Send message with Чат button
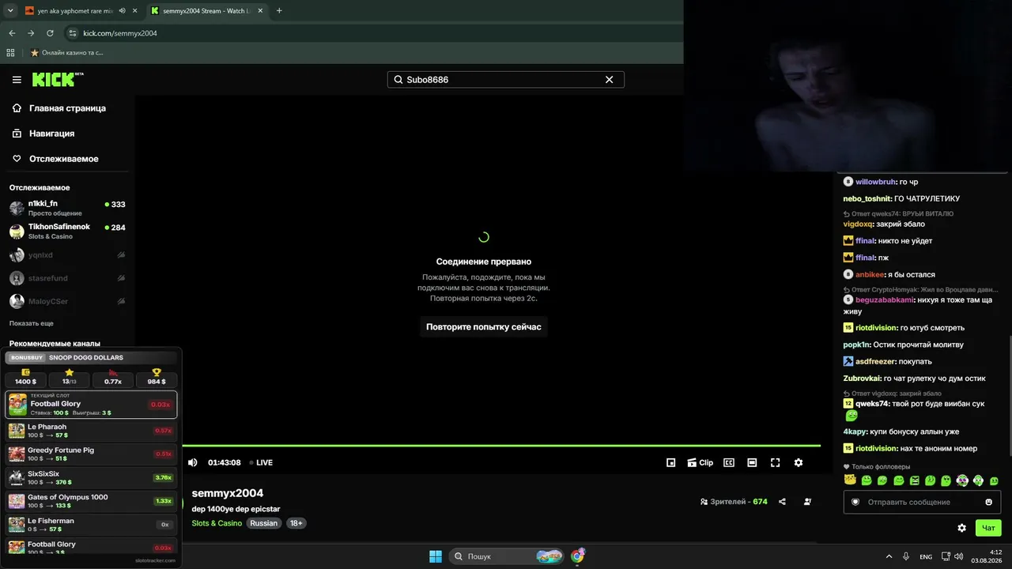This screenshot has width=1012, height=569. point(988,528)
